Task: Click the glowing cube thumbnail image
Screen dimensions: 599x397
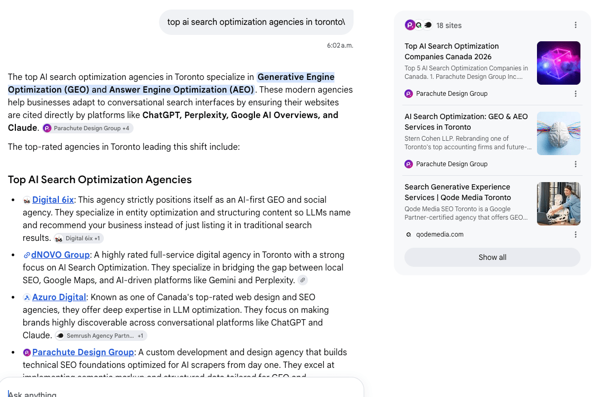Action: 559,63
